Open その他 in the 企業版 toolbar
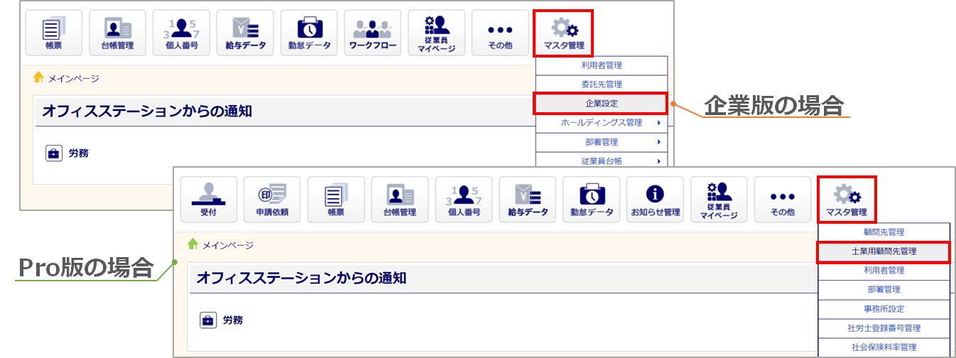This screenshot has height=358, width=956. 500,33
